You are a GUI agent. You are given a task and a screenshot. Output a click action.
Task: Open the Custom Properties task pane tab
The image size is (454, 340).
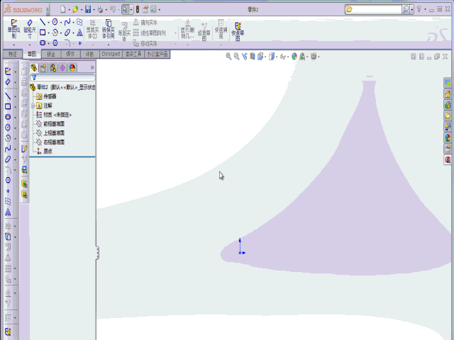point(448,149)
